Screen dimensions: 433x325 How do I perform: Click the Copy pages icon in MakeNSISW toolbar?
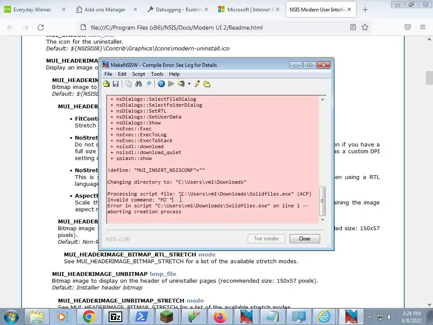tap(129, 84)
